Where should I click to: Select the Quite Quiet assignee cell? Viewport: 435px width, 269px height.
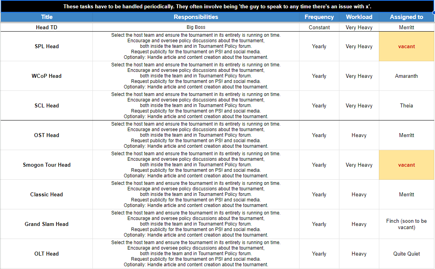[407, 254]
